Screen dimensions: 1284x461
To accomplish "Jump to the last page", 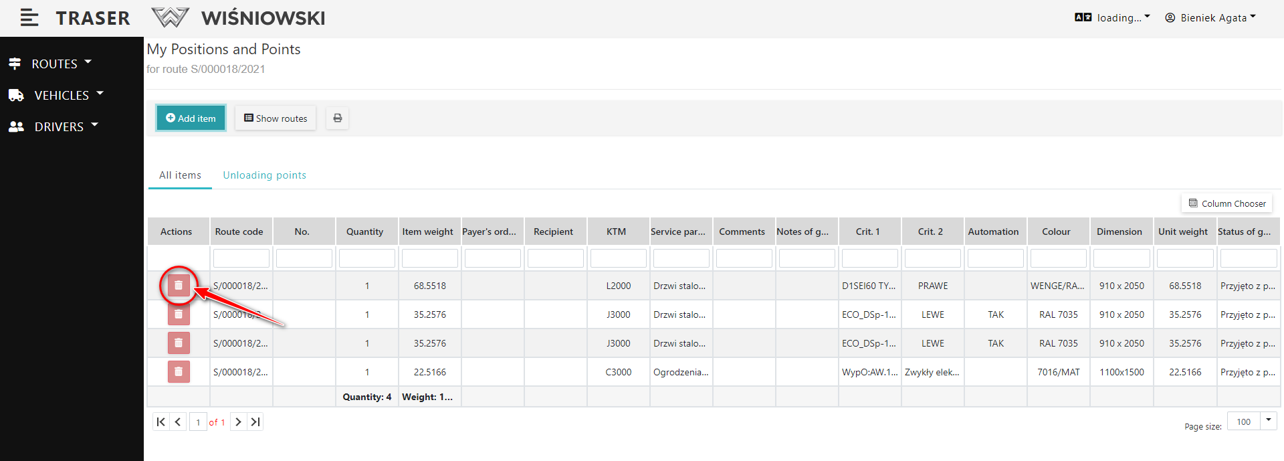I will (255, 422).
